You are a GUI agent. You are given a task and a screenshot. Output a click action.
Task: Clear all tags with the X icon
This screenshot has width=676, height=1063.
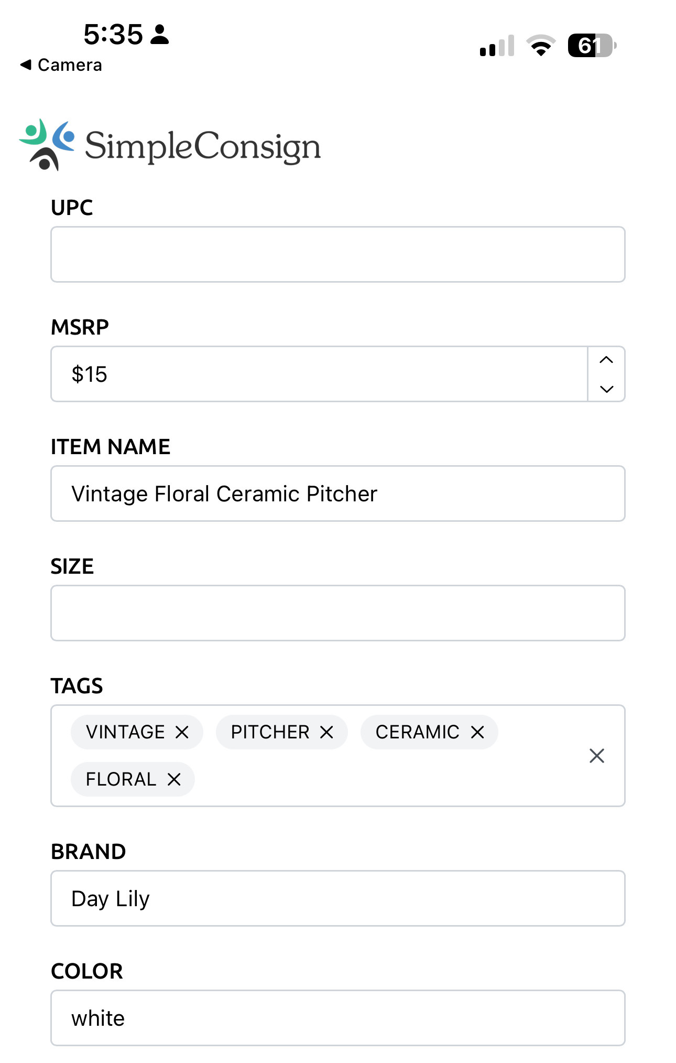[597, 756]
